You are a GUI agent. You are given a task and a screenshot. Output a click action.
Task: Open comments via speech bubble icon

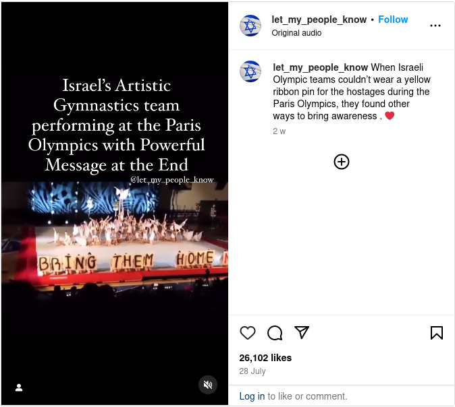click(275, 333)
